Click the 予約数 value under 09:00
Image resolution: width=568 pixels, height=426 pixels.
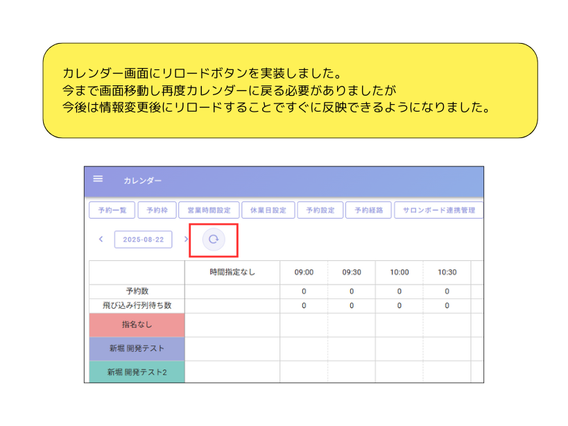(x=304, y=291)
